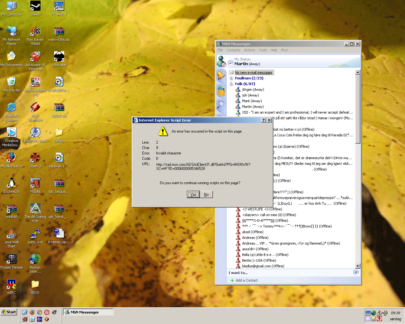This screenshot has height=324, width=405.
Task: Select the Doom 3 desktop icon
Action: (35, 160)
